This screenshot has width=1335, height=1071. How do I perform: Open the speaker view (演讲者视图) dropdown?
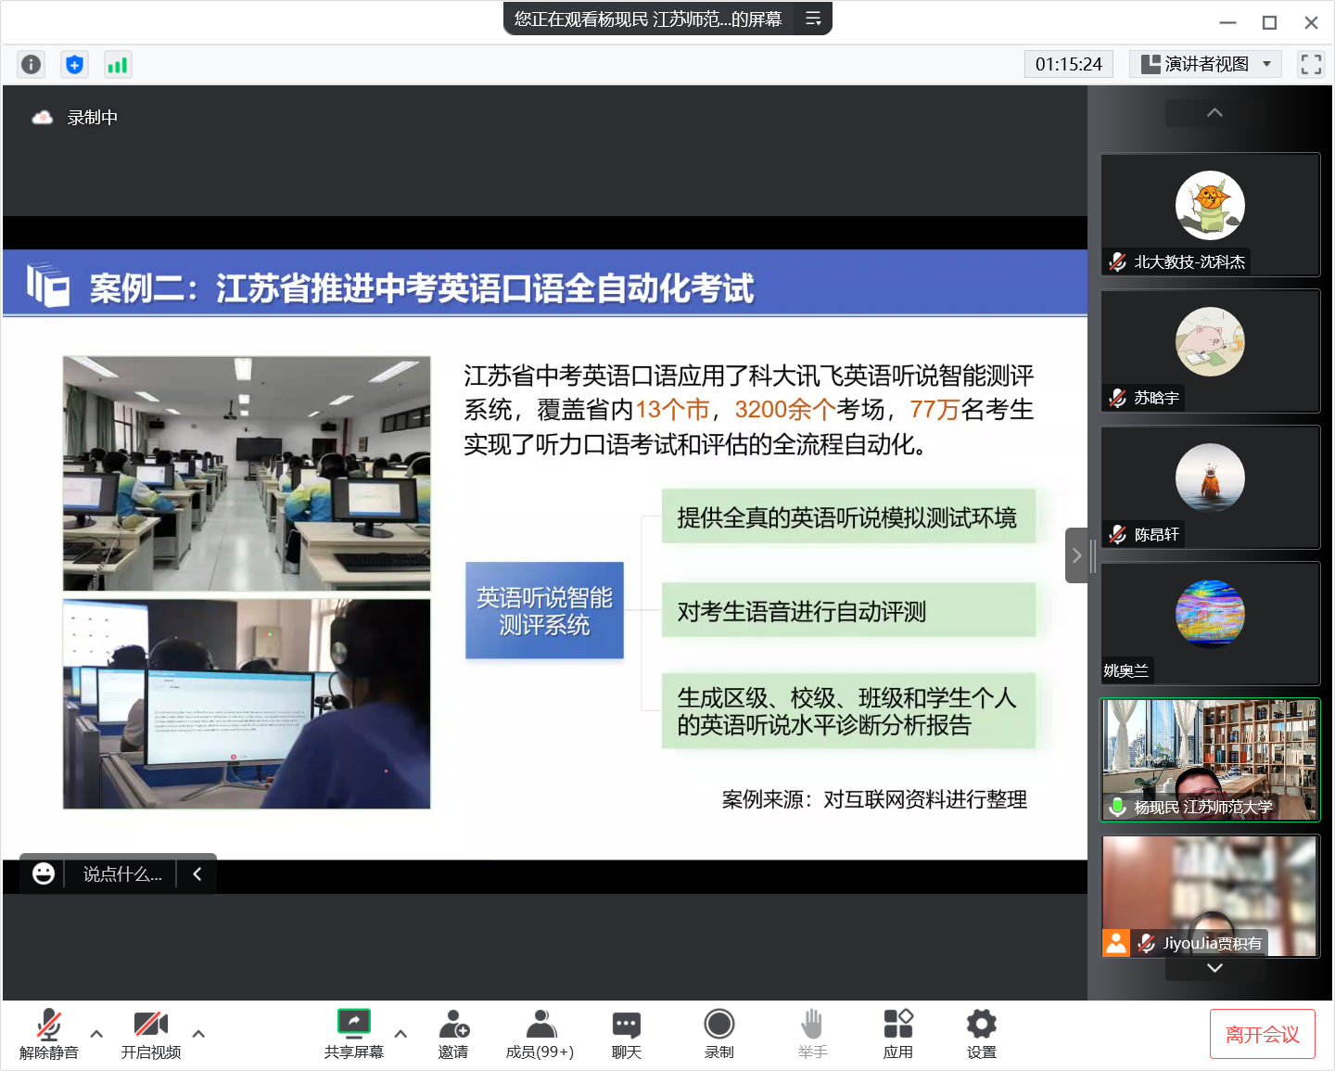point(1205,64)
